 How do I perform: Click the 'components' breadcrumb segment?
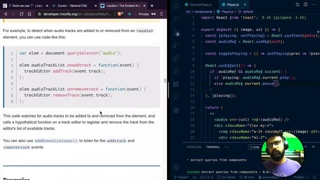[x=203, y=11]
